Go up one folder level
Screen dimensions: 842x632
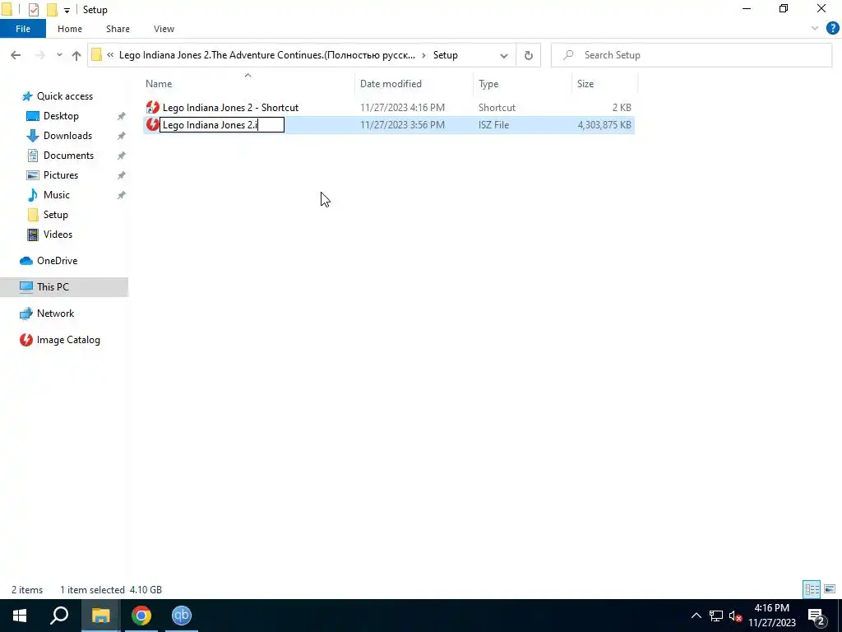pyautogui.click(x=76, y=55)
